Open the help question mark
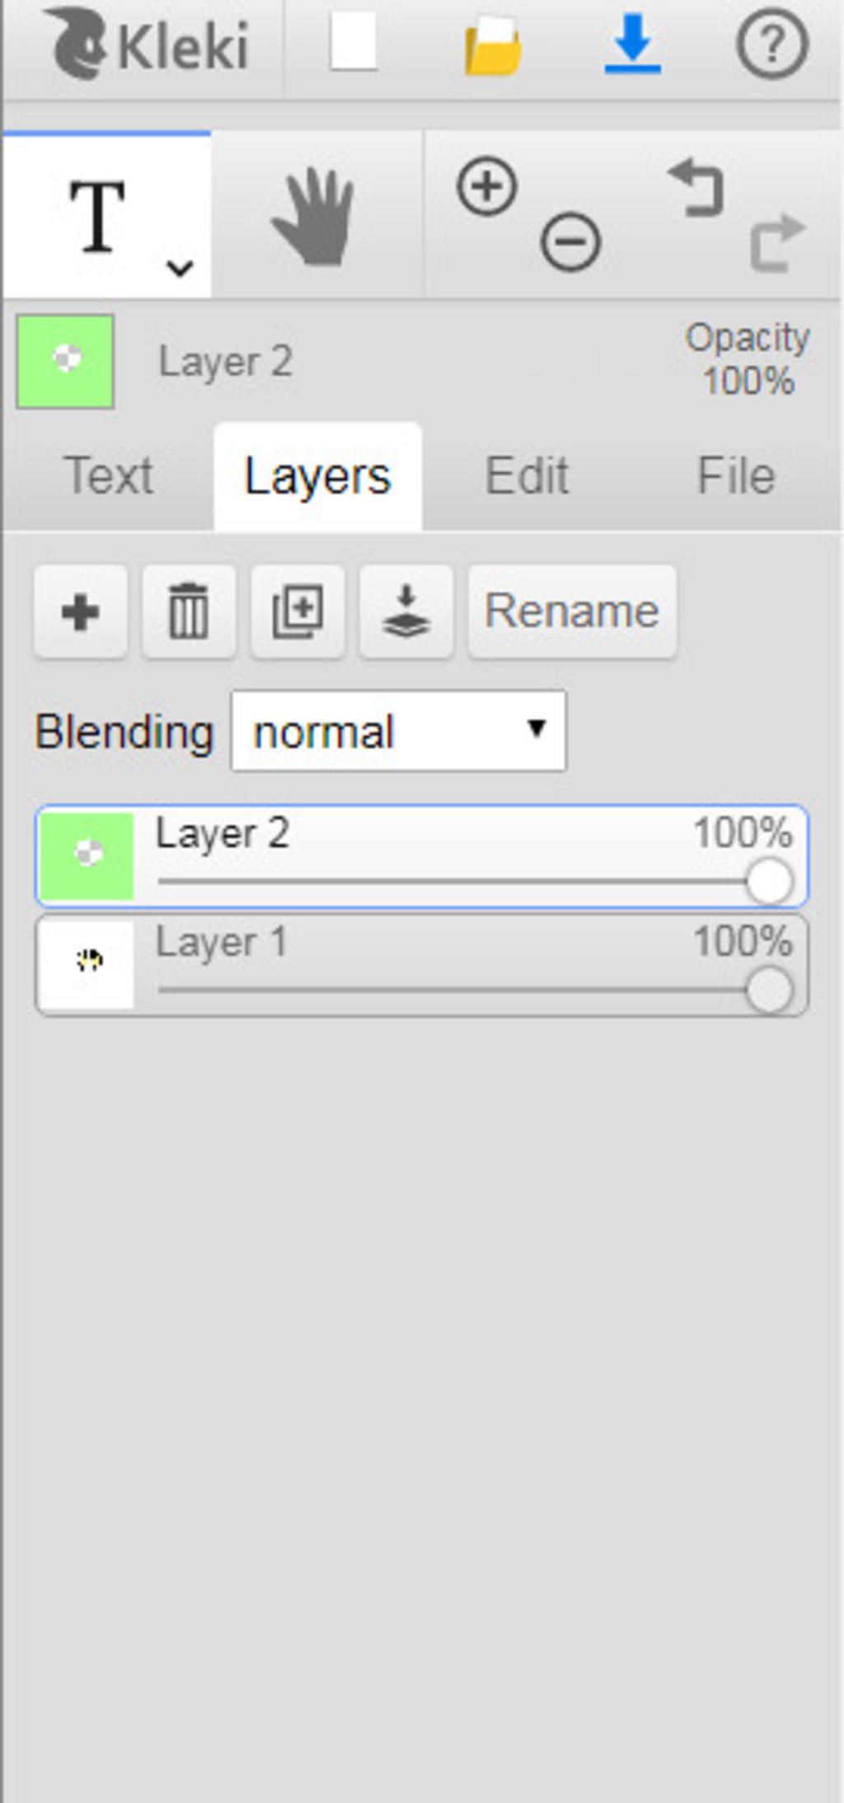Viewport: 844px width, 1803px height. point(771,45)
